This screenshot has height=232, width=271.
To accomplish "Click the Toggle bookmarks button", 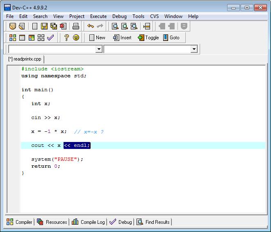I will pyautogui.click(x=148, y=37).
